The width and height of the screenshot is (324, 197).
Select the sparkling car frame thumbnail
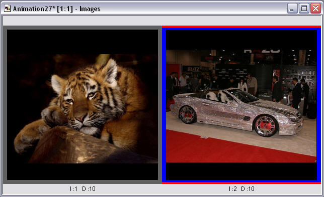pos(241,105)
